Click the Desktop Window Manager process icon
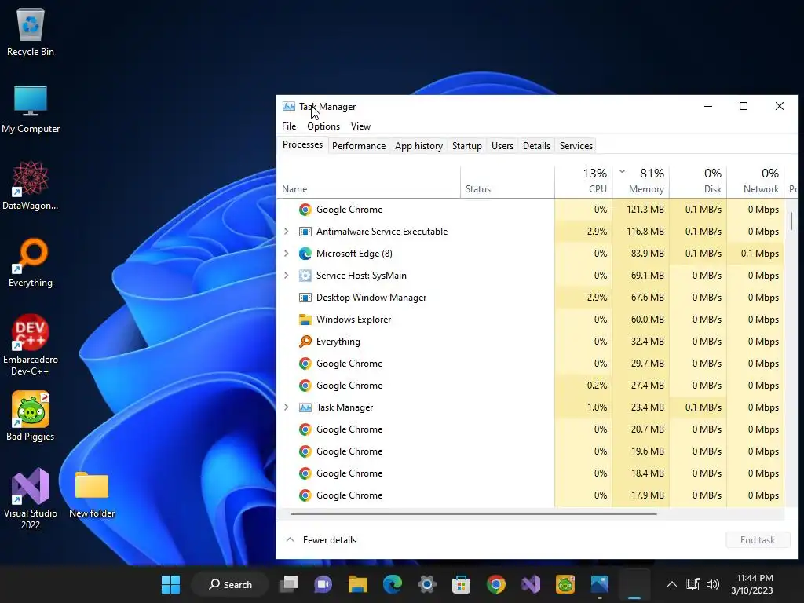Image resolution: width=804 pixels, height=603 pixels. (x=305, y=298)
